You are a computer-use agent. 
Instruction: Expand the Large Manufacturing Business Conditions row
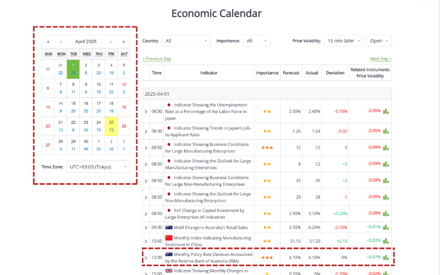146,148
